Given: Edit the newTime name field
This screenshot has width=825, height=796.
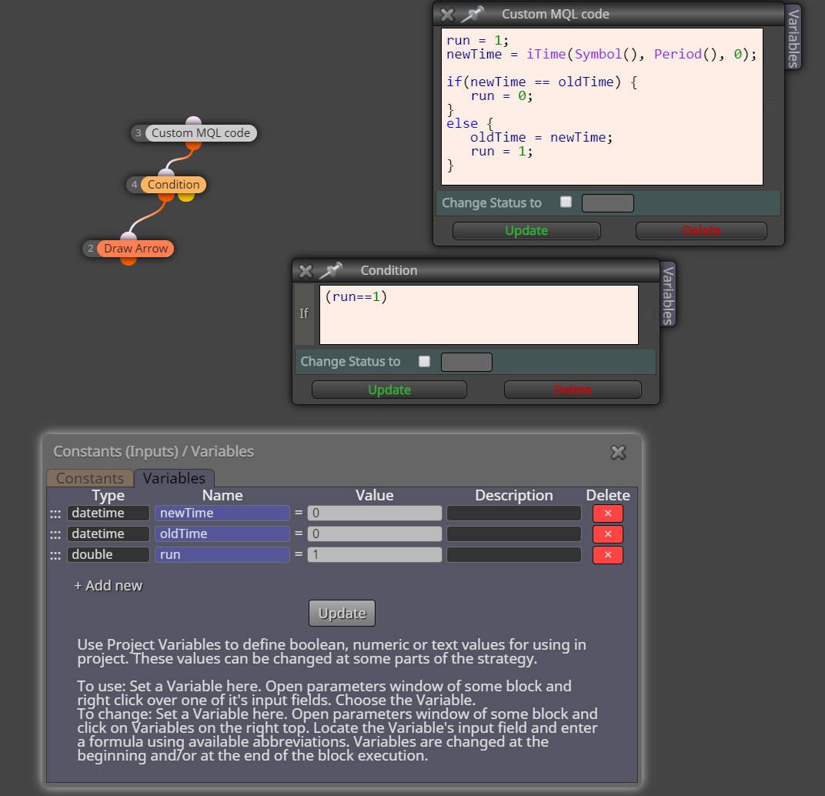Looking at the screenshot, I should (x=222, y=513).
